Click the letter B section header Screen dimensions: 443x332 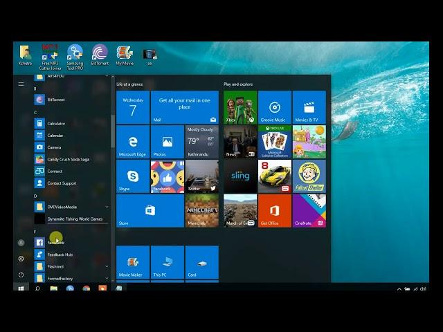click(x=35, y=89)
